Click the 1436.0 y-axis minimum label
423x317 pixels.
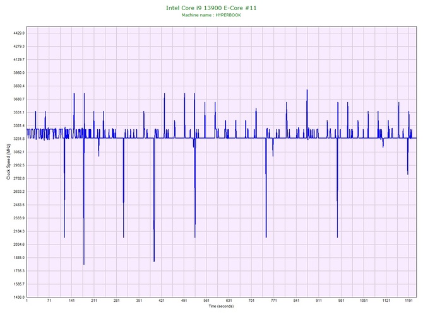tap(19, 297)
